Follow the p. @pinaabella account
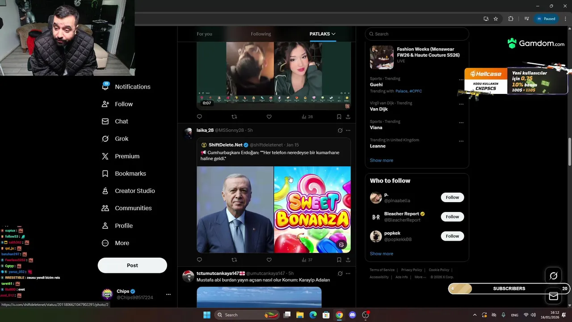Screen dimensions: 572x322 [452, 197]
